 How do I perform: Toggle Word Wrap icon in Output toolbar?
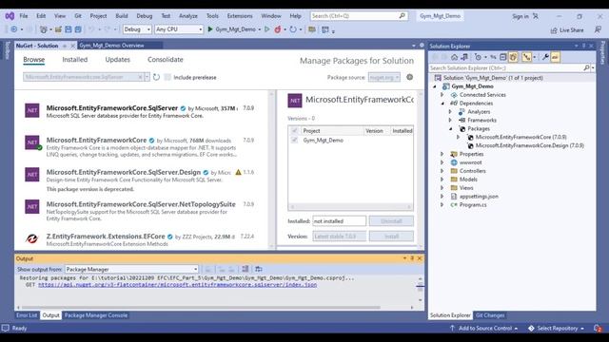258,269
